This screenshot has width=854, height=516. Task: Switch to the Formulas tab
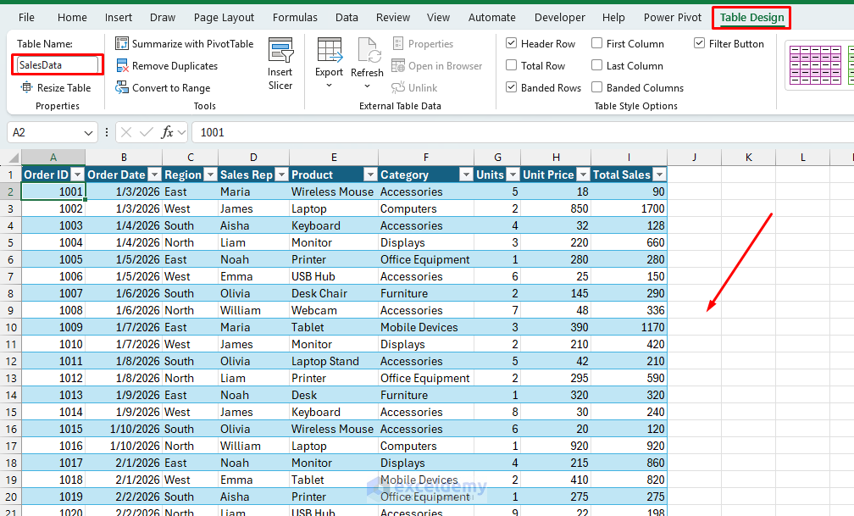(295, 18)
